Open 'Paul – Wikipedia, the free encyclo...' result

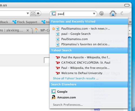pyautogui.click(x=85, y=68)
